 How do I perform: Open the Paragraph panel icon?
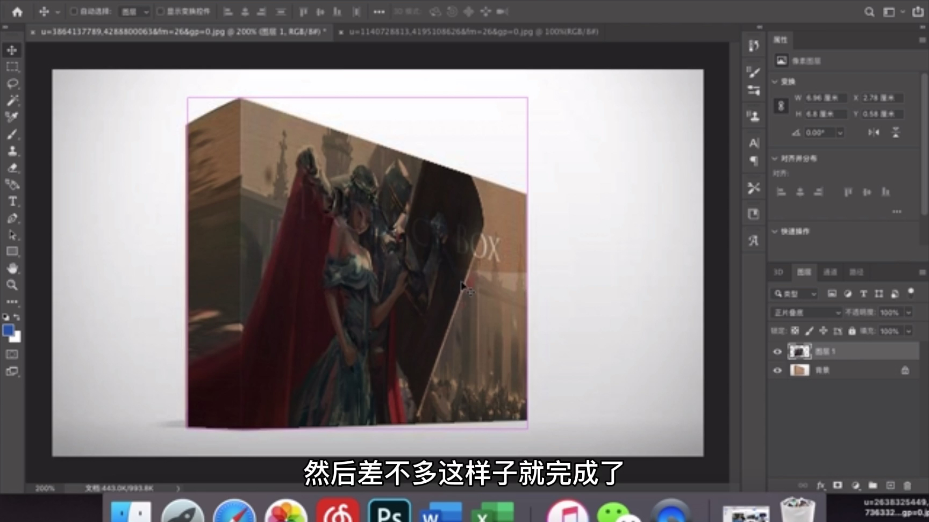(x=754, y=161)
